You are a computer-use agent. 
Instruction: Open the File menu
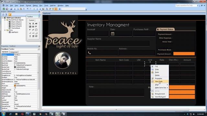tap(7, 5)
